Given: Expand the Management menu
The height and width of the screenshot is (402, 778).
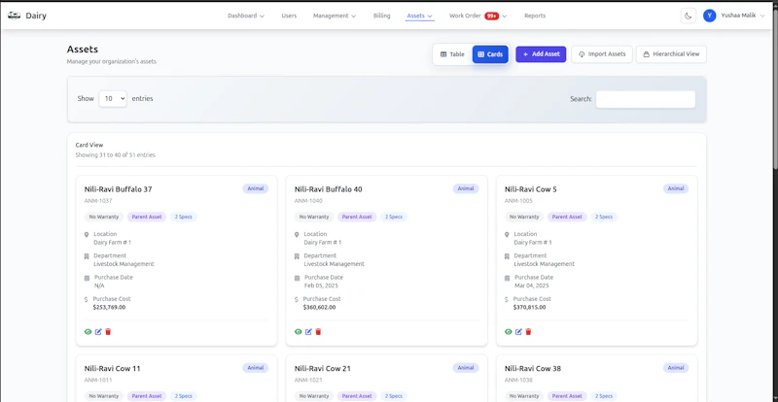Looking at the screenshot, I should point(335,16).
